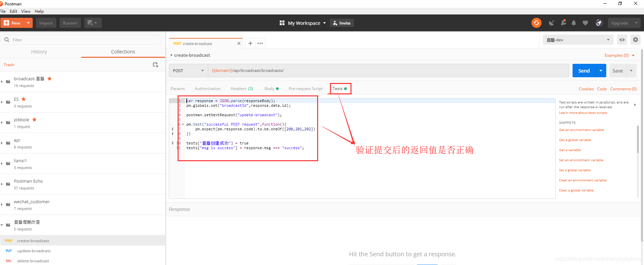Open the File menu

3,11
